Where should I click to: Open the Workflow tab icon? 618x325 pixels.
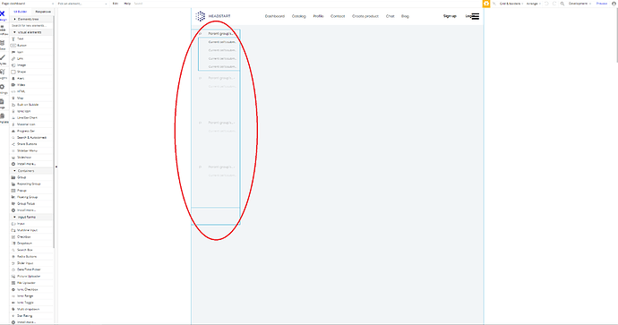click(x=3, y=30)
